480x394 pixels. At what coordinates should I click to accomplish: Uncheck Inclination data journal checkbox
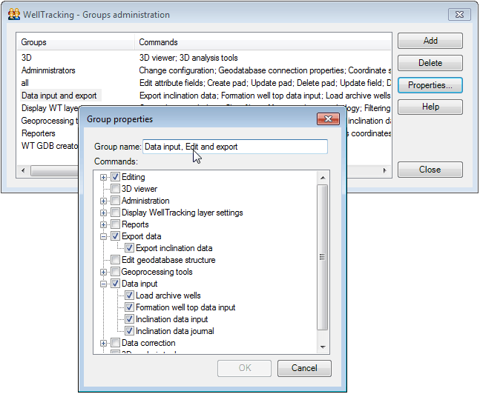(x=130, y=331)
